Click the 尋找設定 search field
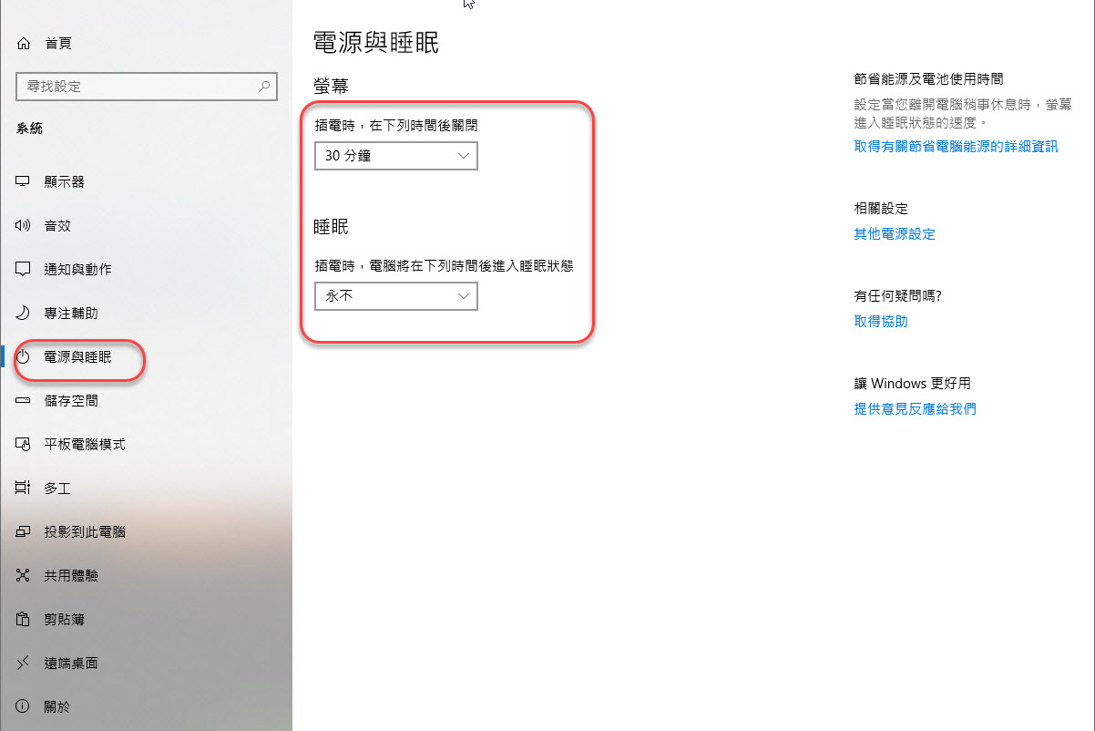Screen dimensions: 1095x731 [x=146, y=86]
